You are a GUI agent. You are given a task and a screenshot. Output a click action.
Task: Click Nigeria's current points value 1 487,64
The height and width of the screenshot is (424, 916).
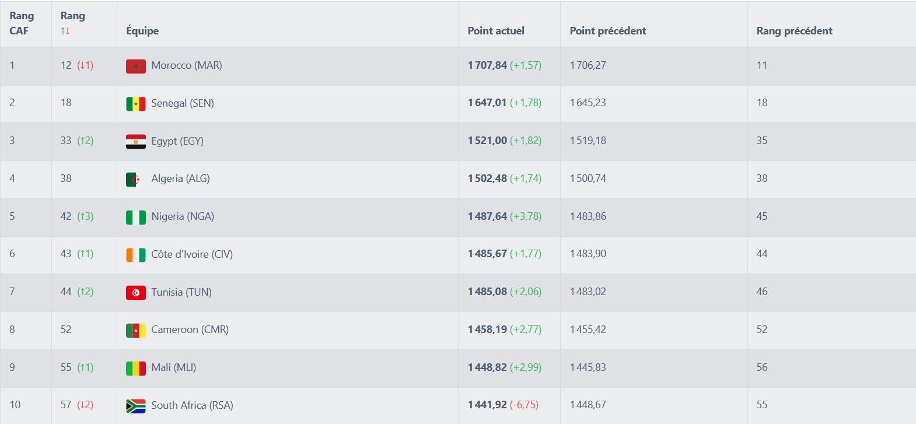[487, 216]
